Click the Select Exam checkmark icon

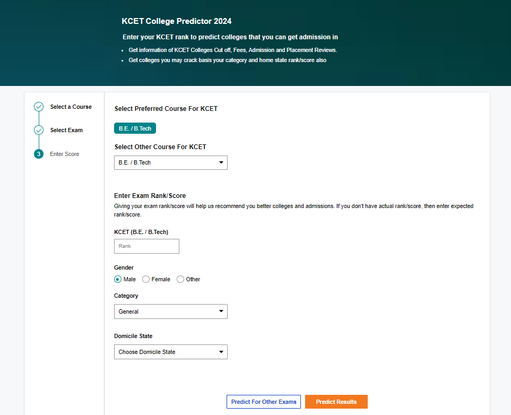coord(38,130)
